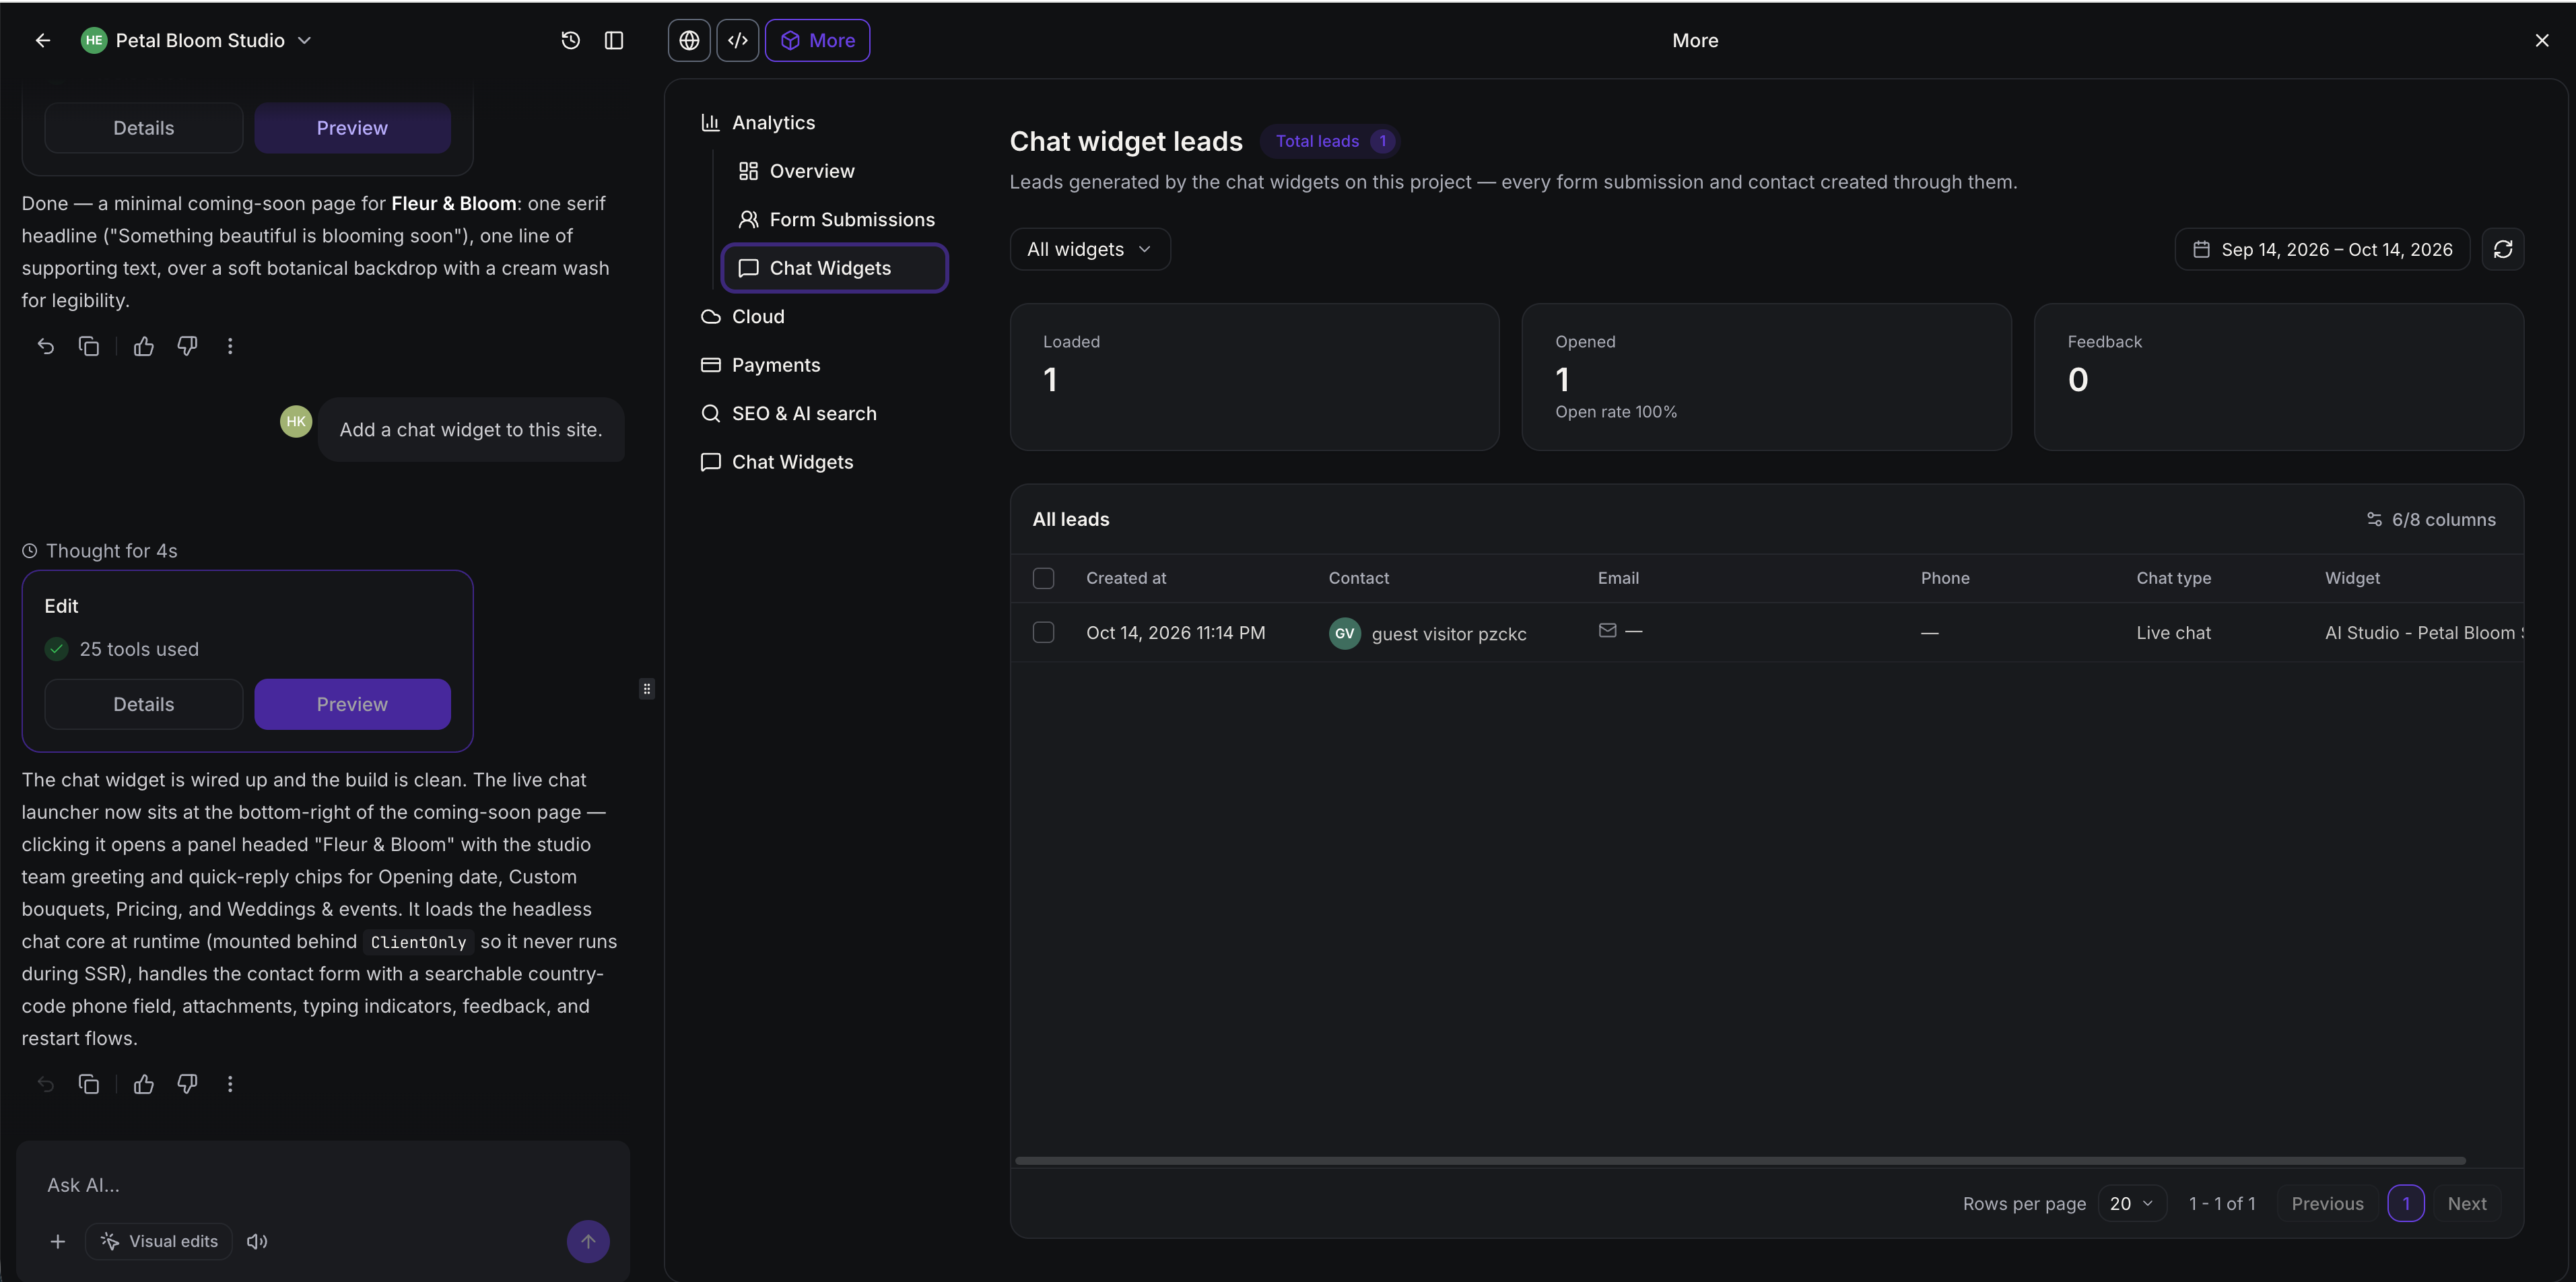Thumbs up the first AI reply

pyautogui.click(x=144, y=346)
